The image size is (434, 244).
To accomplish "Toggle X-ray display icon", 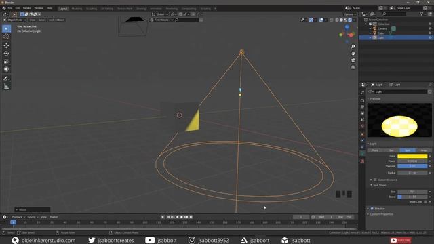I will pyautogui.click(x=332, y=20).
